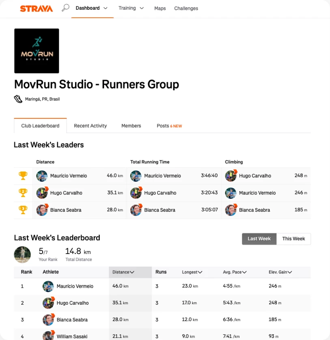Click Maurício Vermeio's avatar in leaderboard rank 1
Screen dimensions: 330x340
click(48, 286)
